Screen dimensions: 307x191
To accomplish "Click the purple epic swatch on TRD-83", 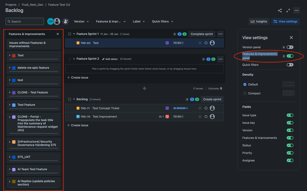I will coord(167,43).
